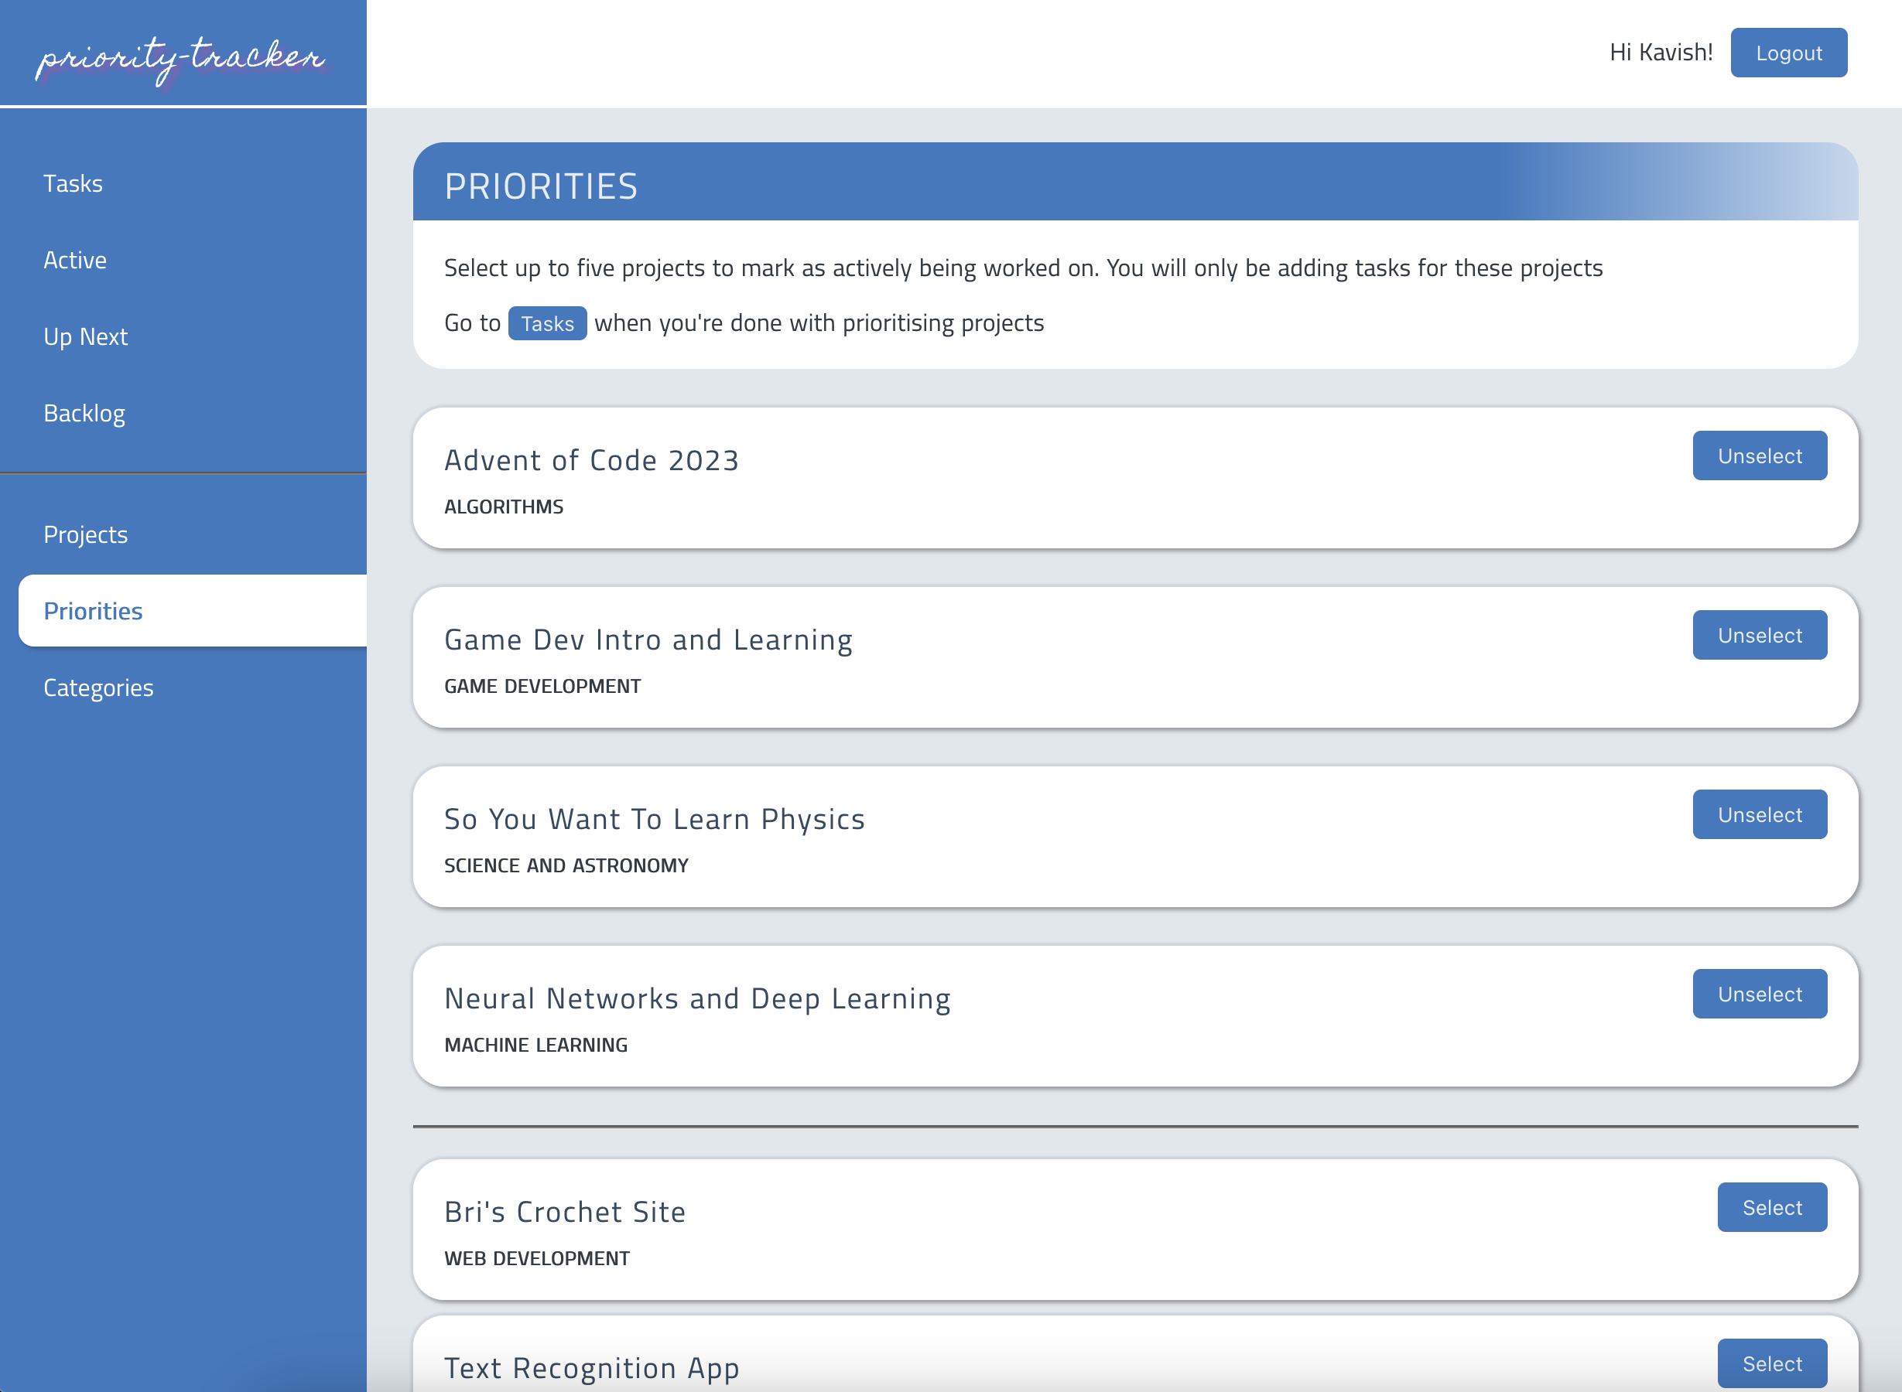Click the Bri's Crochet Site card title
The image size is (1902, 1392).
565,1213
